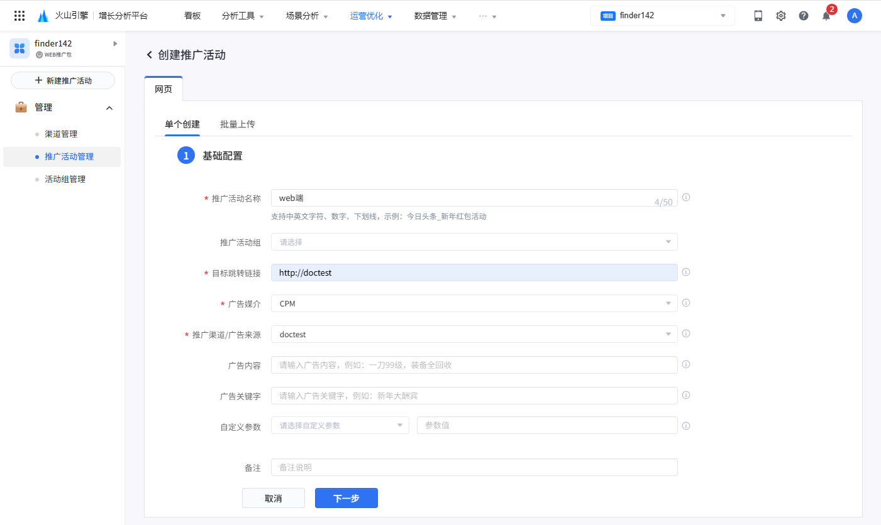Open the 数据管理 menu
Viewport: 881px width, 525px height.
click(x=435, y=16)
